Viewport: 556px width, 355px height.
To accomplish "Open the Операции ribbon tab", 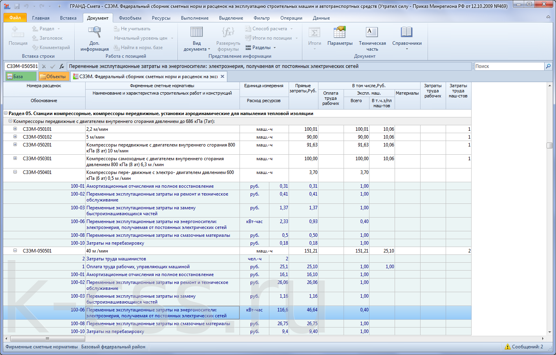I will coord(291,18).
